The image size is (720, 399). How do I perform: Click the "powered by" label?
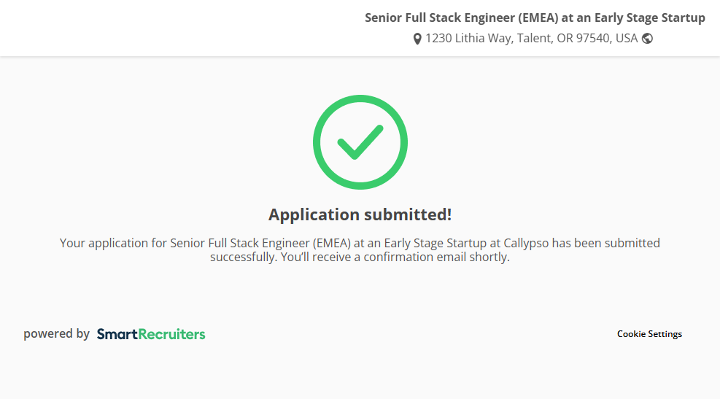pos(56,334)
